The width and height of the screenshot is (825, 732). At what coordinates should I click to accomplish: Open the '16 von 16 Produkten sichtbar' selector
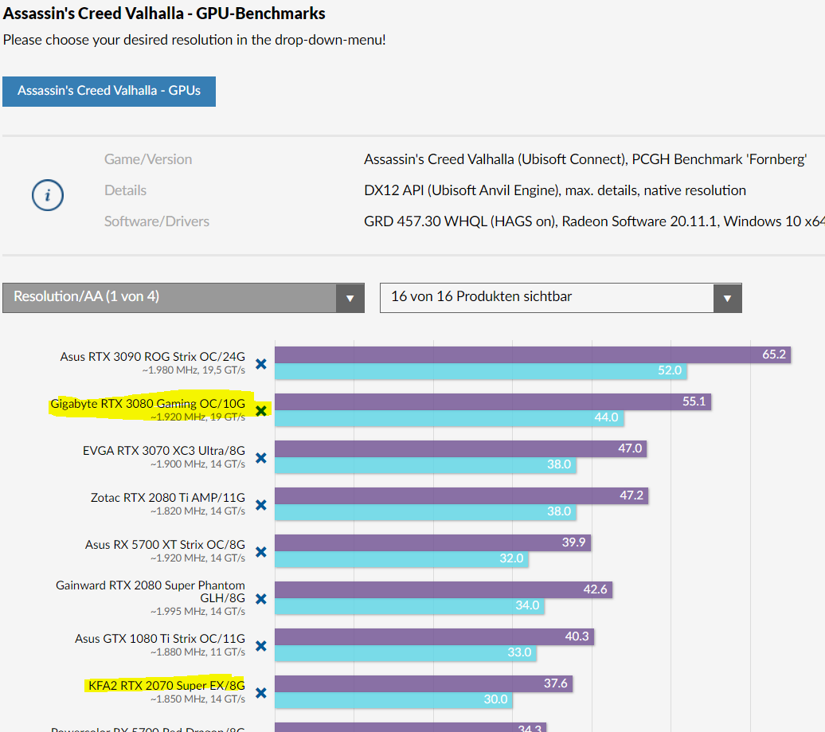tap(561, 298)
